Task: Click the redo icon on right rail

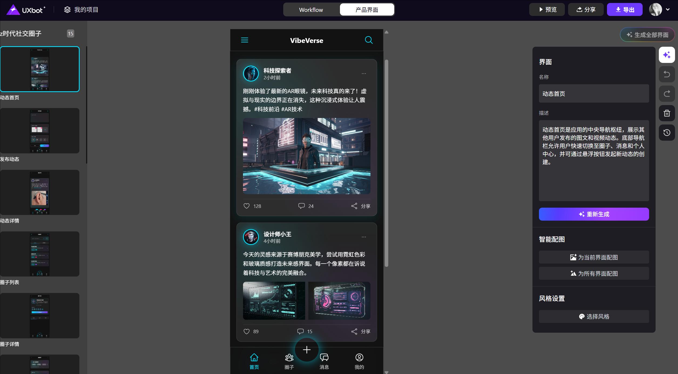Action: pos(667,94)
